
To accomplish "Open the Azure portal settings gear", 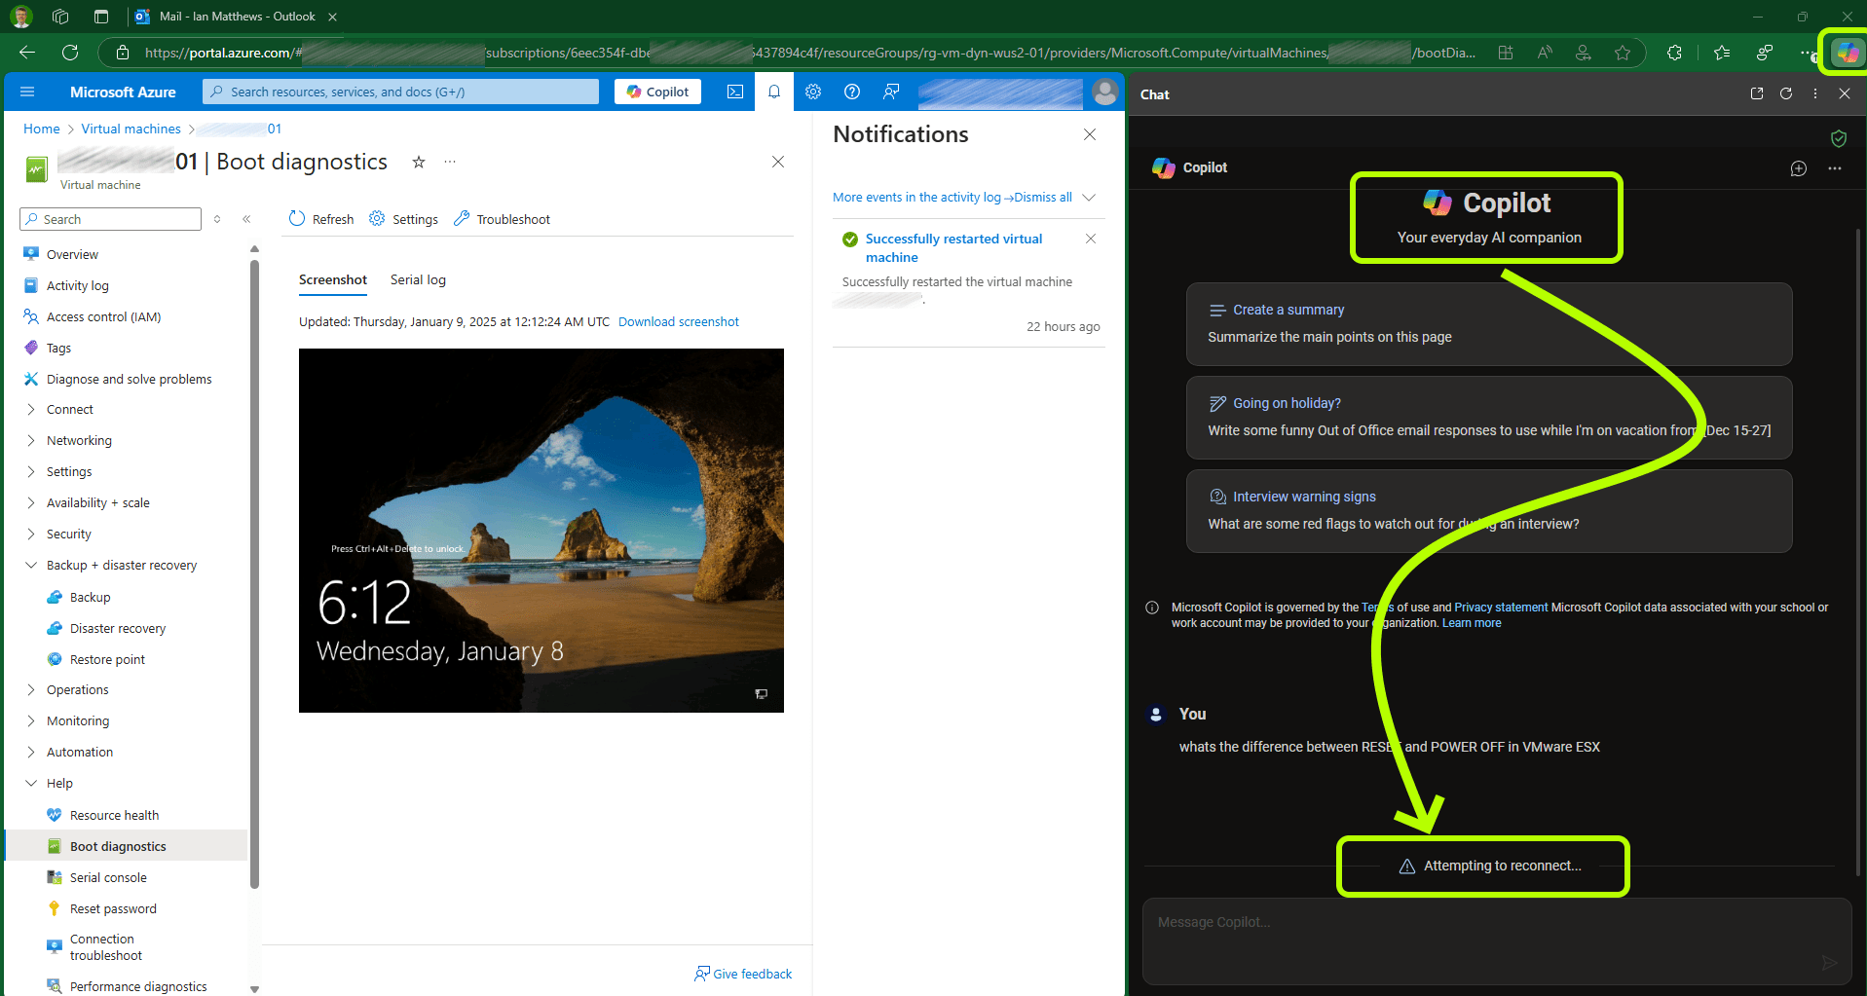I will [813, 92].
